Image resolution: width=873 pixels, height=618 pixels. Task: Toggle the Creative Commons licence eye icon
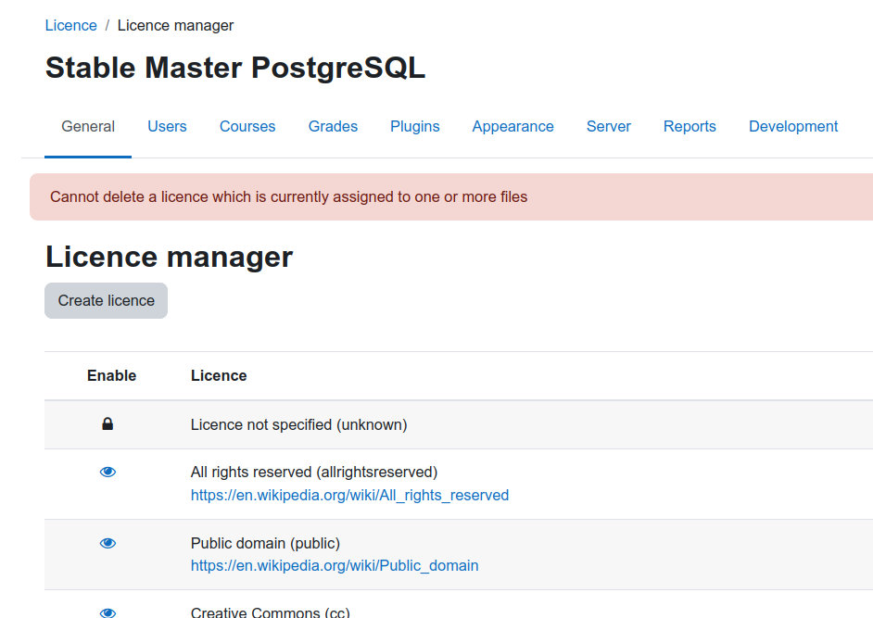coord(108,613)
